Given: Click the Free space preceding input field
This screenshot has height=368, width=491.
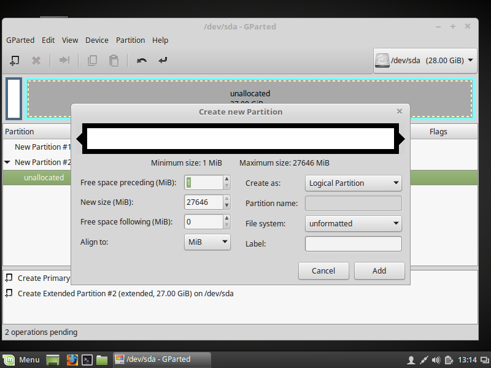Looking at the screenshot, I should pos(204,183).
